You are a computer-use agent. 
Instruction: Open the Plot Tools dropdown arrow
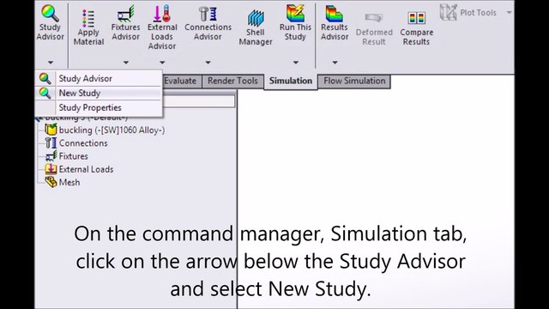coord(509,13)
